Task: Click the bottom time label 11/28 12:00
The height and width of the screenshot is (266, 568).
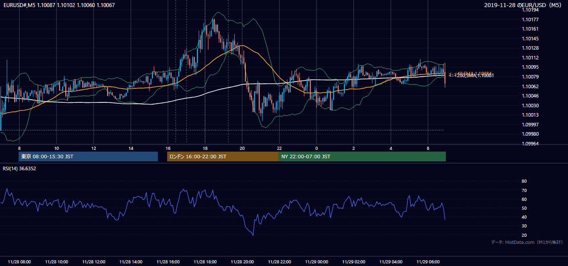Action: (x=94, y=262)
